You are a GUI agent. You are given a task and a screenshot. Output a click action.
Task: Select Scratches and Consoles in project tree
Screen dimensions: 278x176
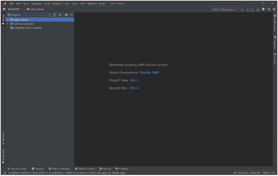(x=27, y=28)
